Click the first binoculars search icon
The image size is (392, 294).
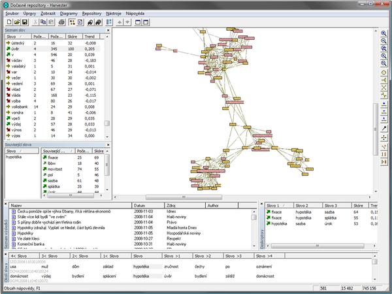click(90, 22)
